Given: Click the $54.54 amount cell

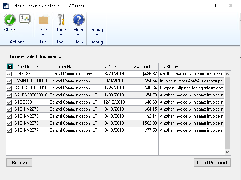Looking at the screenshot, I should (x=143, y=81).
